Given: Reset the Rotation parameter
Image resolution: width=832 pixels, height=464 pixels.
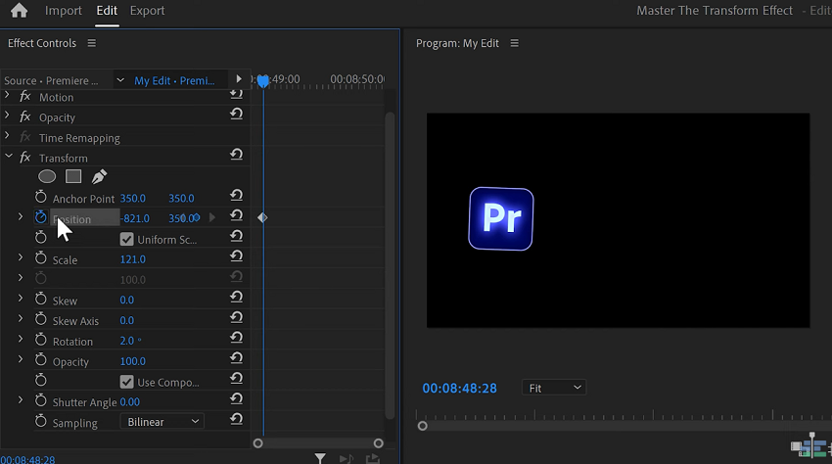Looking at the screenshot, I should point(236,337).
